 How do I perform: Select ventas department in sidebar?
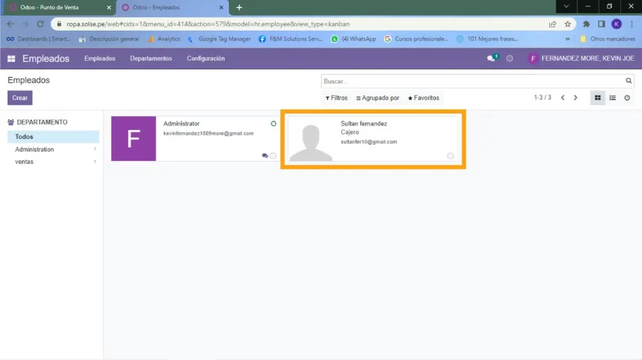(x=24, y=162)
